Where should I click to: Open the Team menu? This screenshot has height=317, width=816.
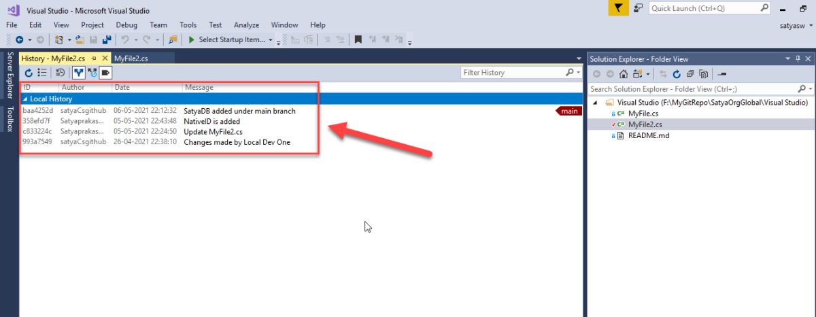[158, 25]
